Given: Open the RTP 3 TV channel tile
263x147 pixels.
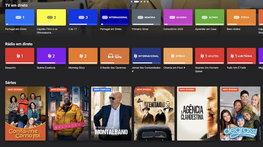Looking at the screenshot, I should click(83, 17).
